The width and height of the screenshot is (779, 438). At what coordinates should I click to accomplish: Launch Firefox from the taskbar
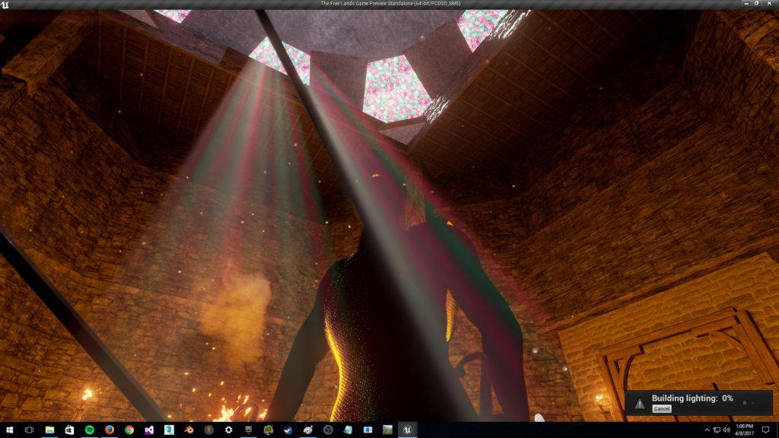[x=110, y=430]
